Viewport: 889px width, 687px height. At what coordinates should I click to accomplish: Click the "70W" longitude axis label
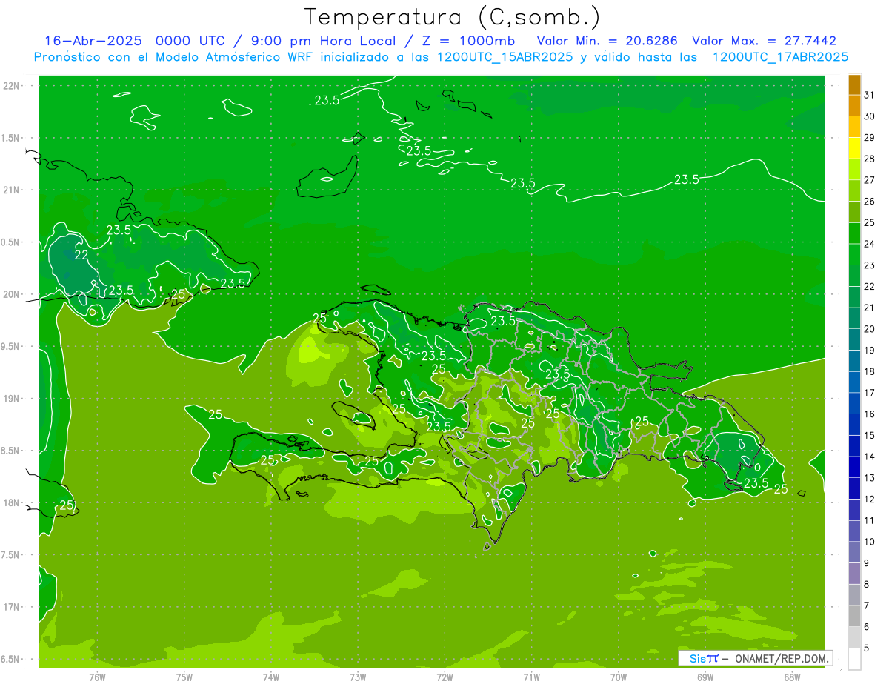pyautogui.click(x=619, y=677)
